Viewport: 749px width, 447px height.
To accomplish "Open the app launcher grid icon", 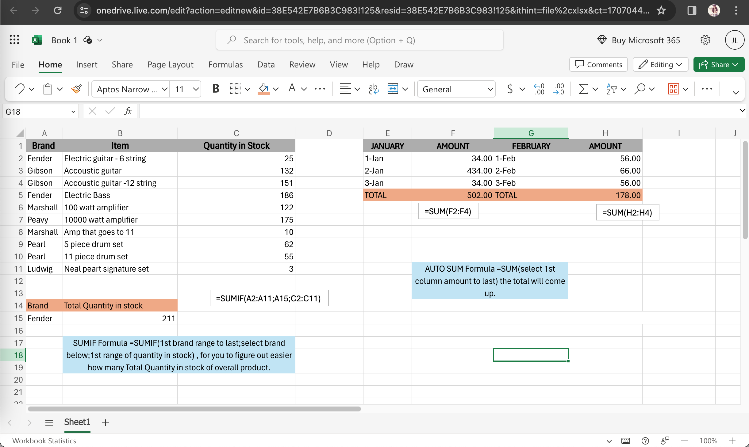I will 14,40.
